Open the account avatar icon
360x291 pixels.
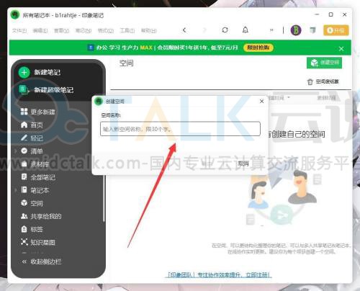click(x=296, y=30)
